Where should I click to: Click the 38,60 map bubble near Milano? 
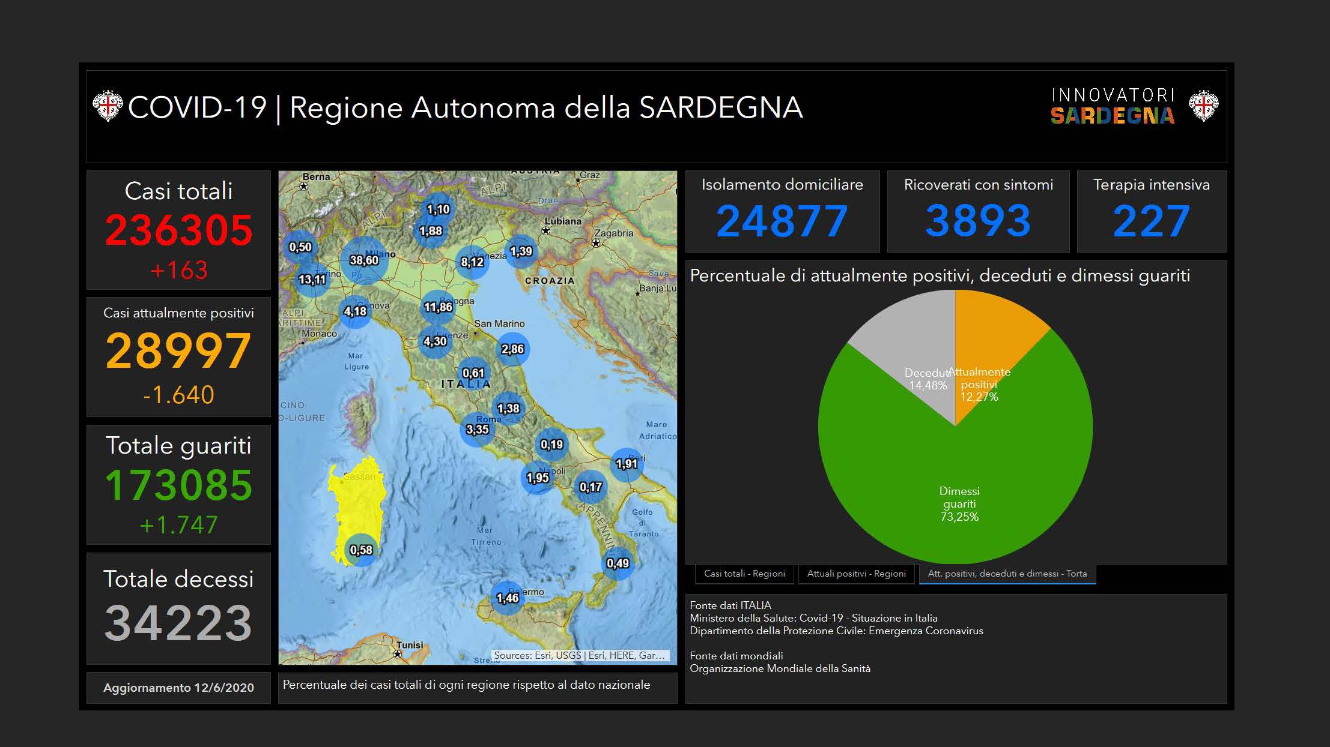coord(364,260)
